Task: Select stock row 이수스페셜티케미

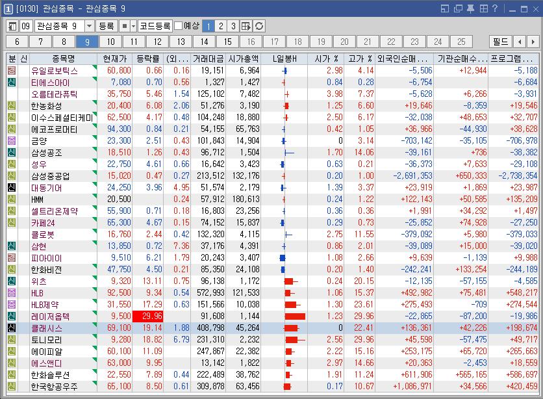Action: 272,118
